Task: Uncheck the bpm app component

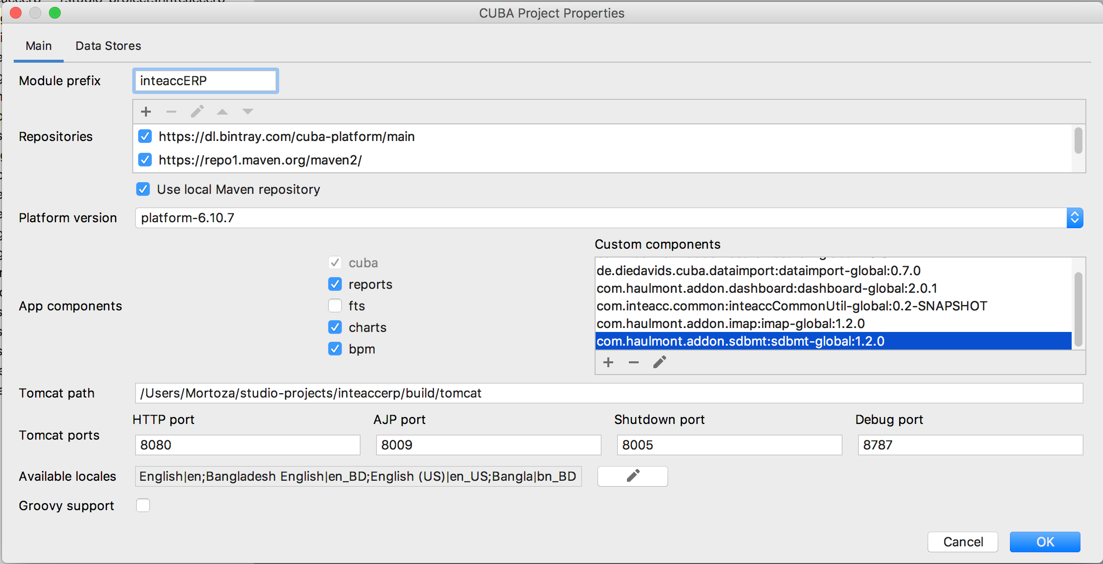Action: tap(335, 349)
